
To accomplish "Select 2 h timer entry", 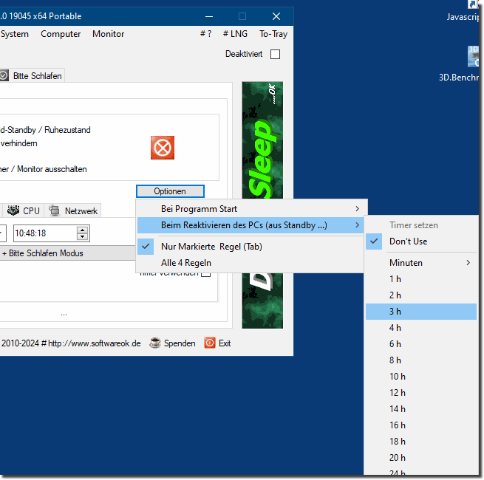I will (421, 295).
